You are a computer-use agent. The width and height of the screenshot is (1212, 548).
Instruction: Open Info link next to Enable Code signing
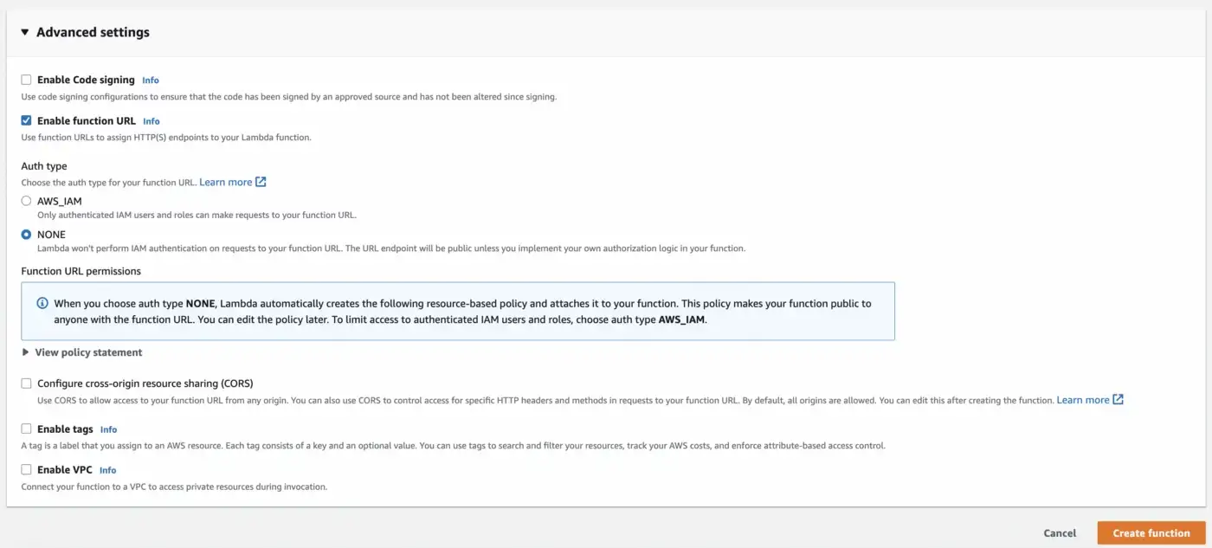[151, 80]
